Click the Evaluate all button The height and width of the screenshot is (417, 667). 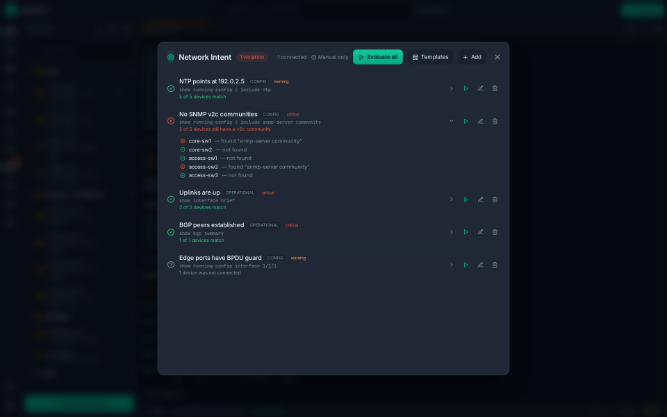378,57
